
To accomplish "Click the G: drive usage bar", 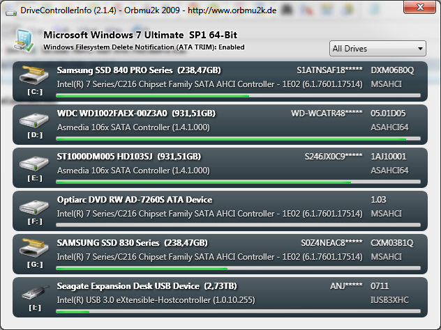I will click(x=238, y=268).
